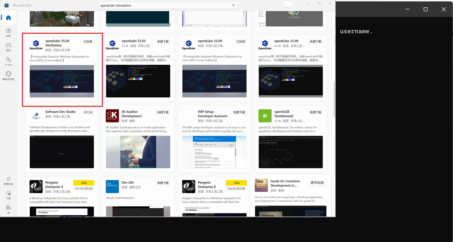Open Library (库) in sidebar
The width and height of the screenshot is (453, 242).
click(8, 209)
